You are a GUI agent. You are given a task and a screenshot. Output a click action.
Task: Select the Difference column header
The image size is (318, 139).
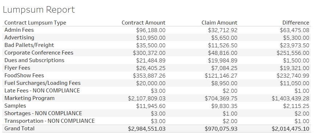coord(296,23)
